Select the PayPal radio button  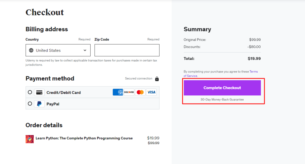click(30, 104)
